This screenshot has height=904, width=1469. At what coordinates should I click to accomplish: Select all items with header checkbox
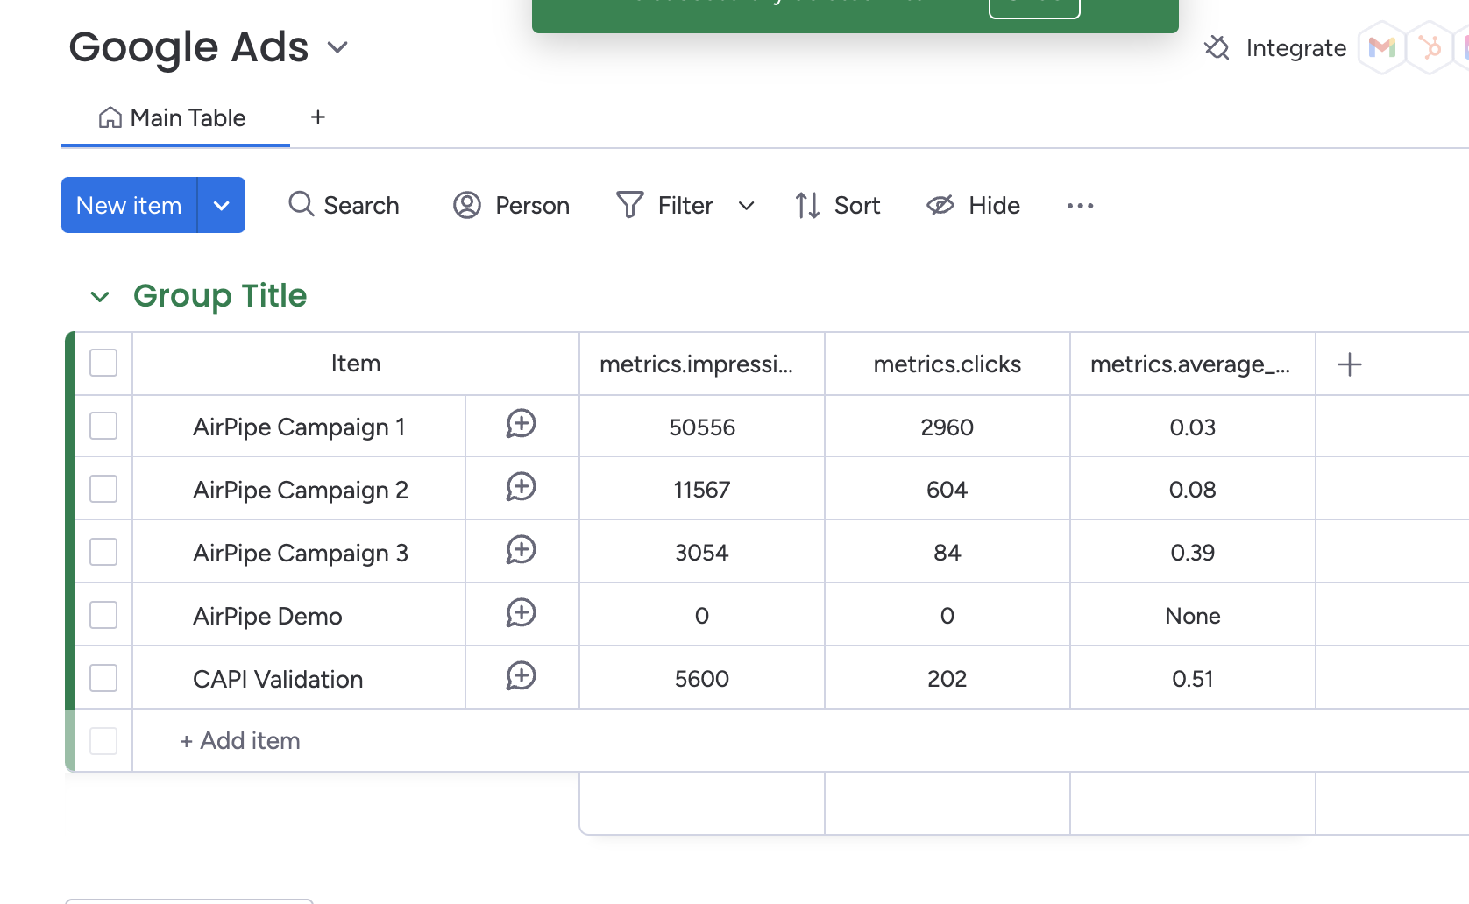(x=103, y=363)
